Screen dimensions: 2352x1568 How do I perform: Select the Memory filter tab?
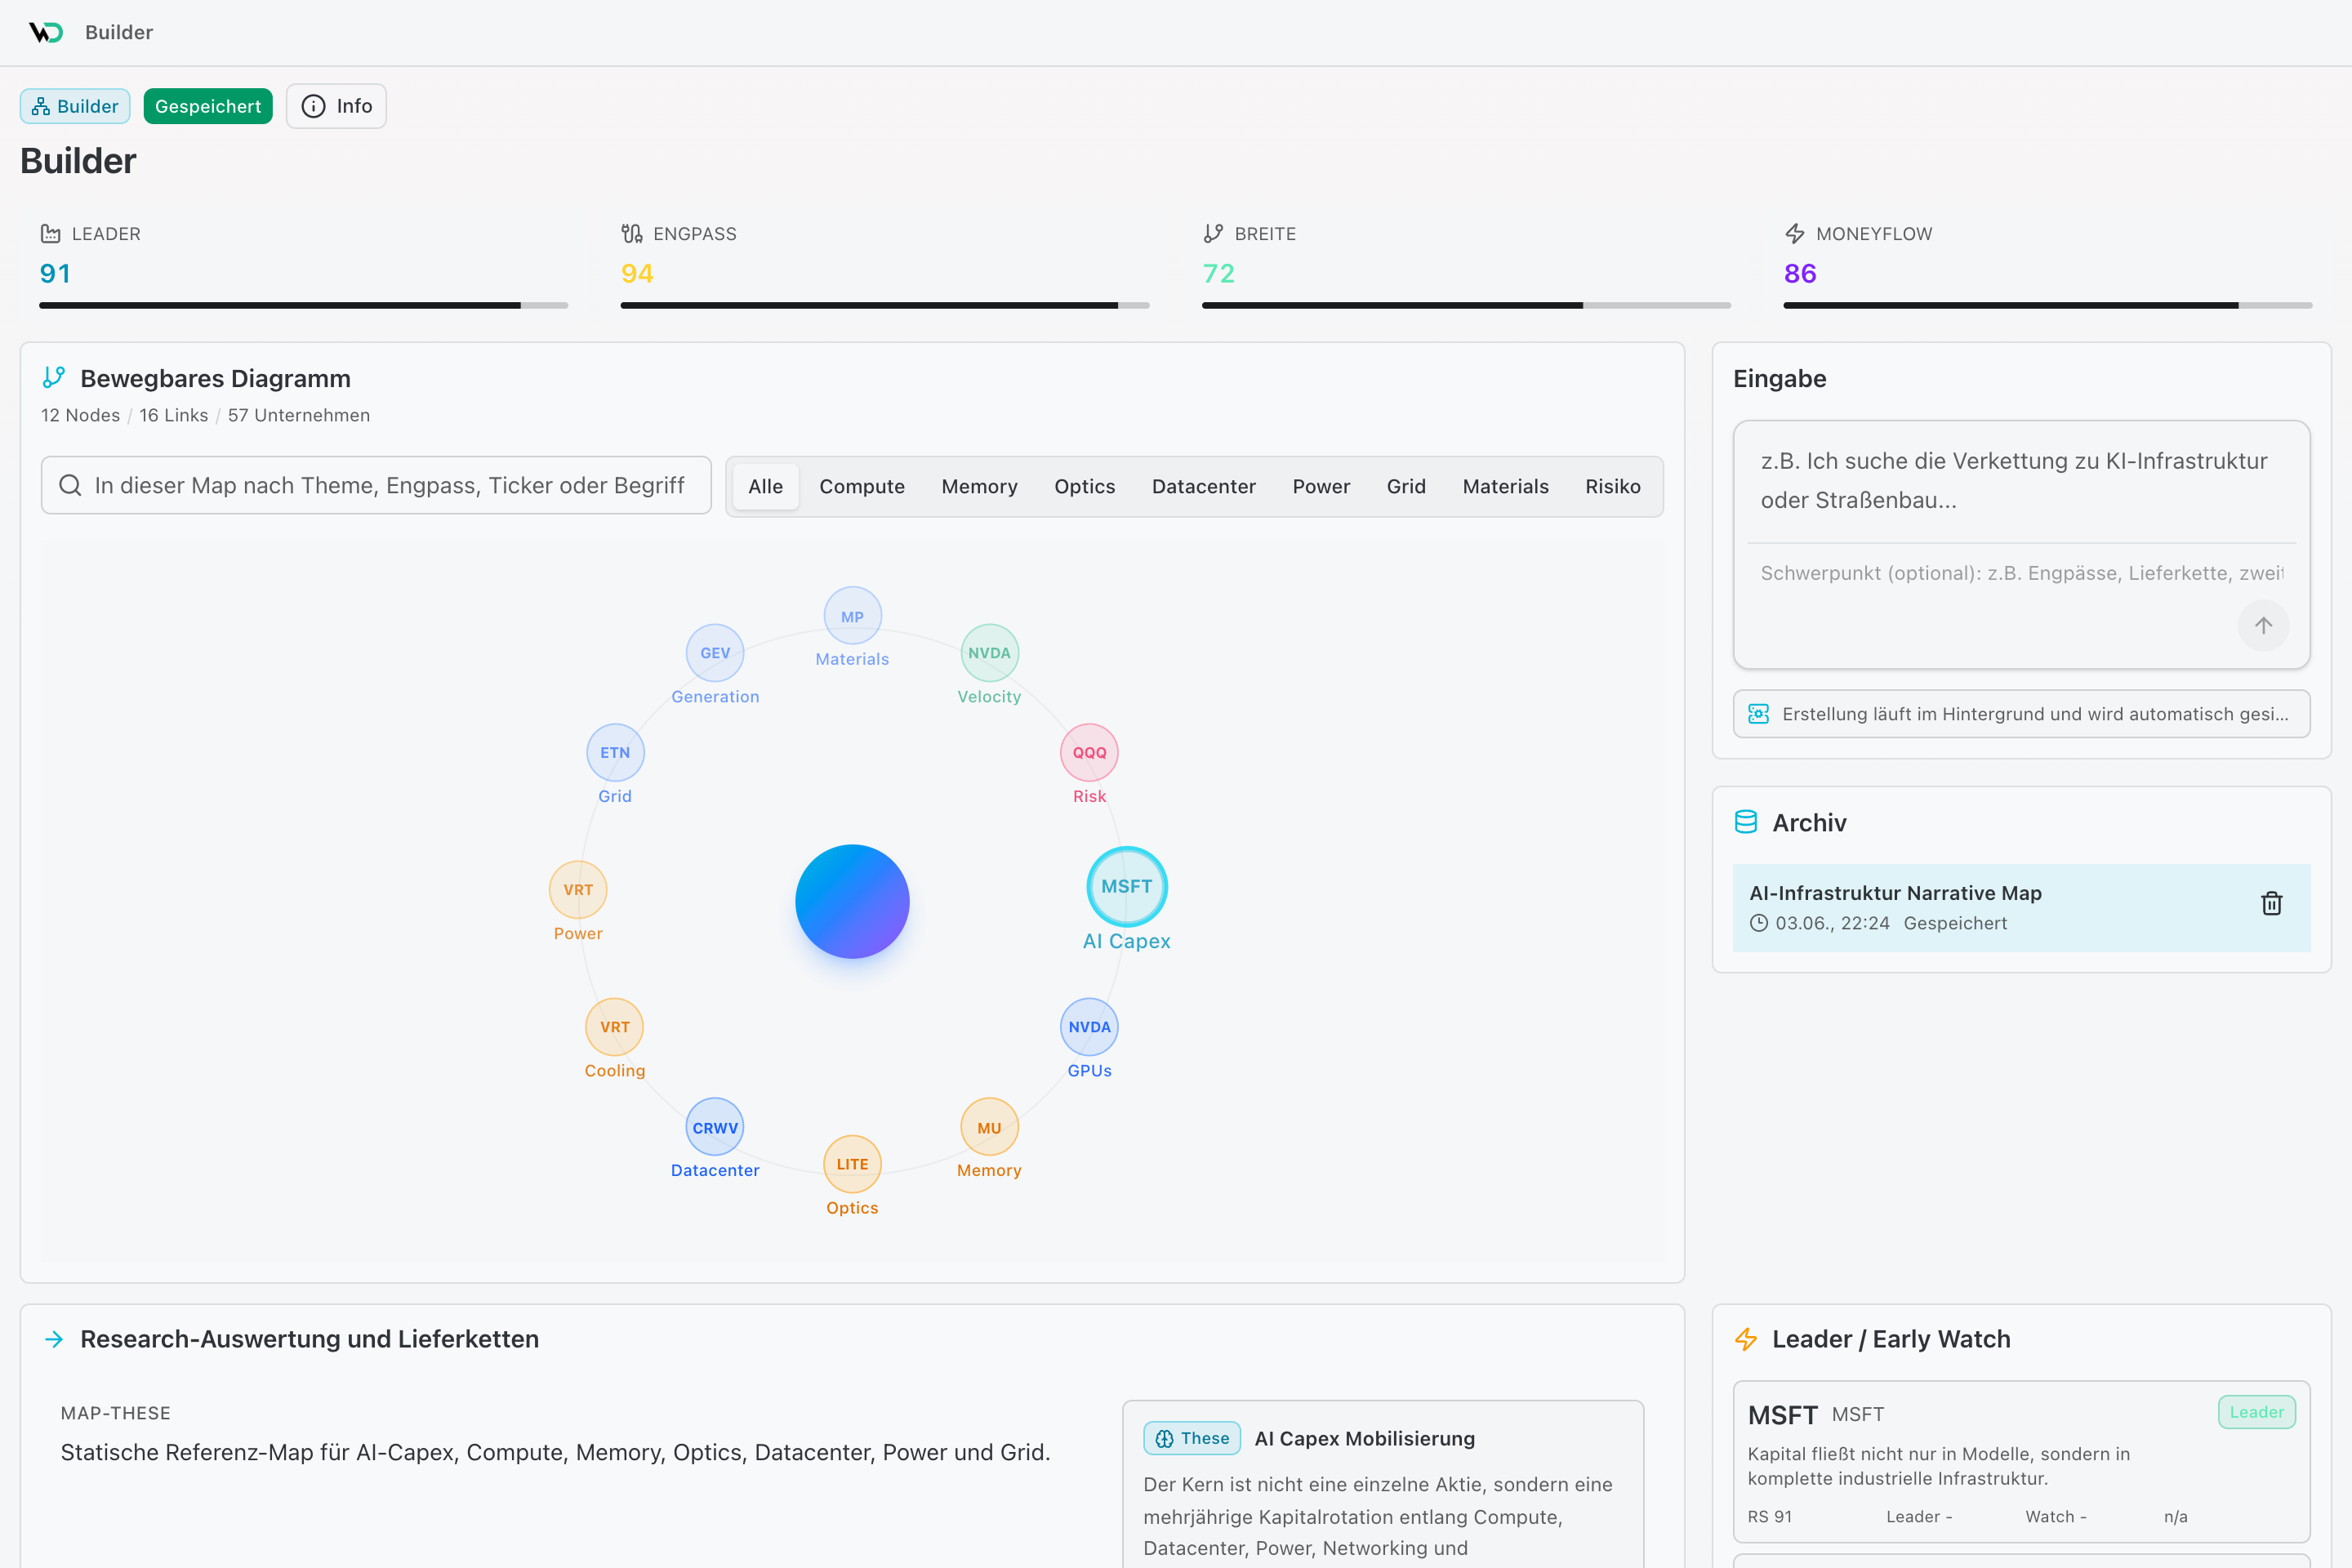979,486
